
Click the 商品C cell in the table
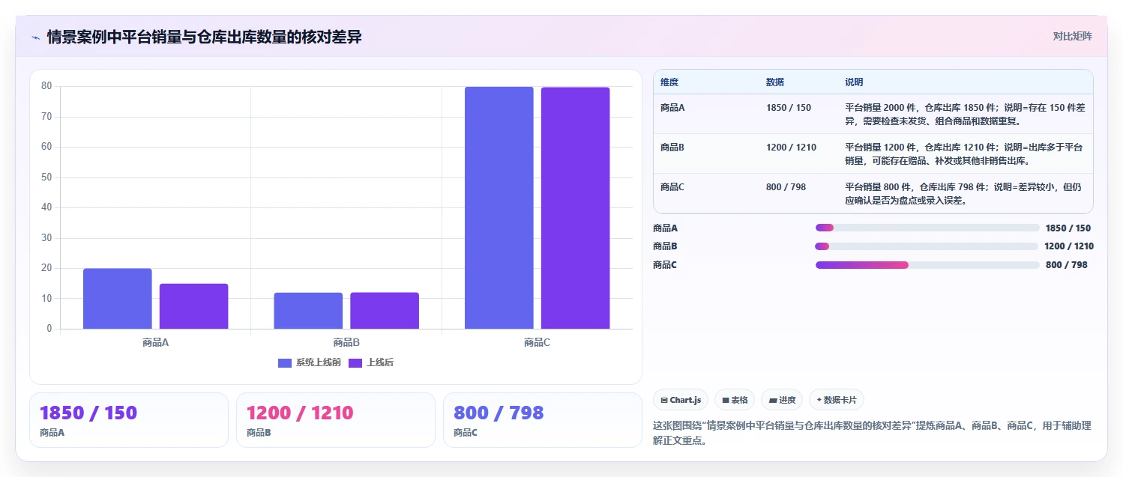pos(672,187)
